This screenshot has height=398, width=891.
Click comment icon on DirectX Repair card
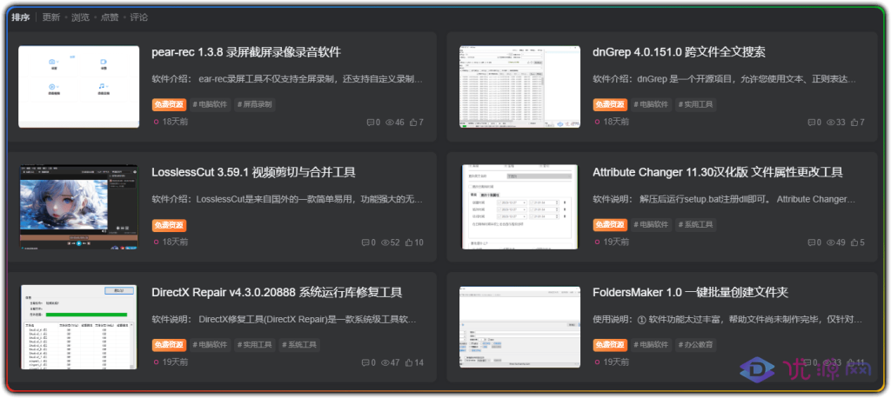[x=369, y=362]
